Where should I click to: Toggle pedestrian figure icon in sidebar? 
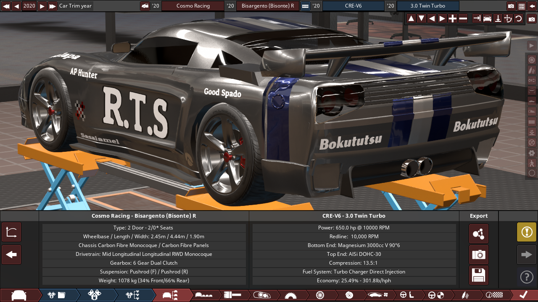point(532,163)
